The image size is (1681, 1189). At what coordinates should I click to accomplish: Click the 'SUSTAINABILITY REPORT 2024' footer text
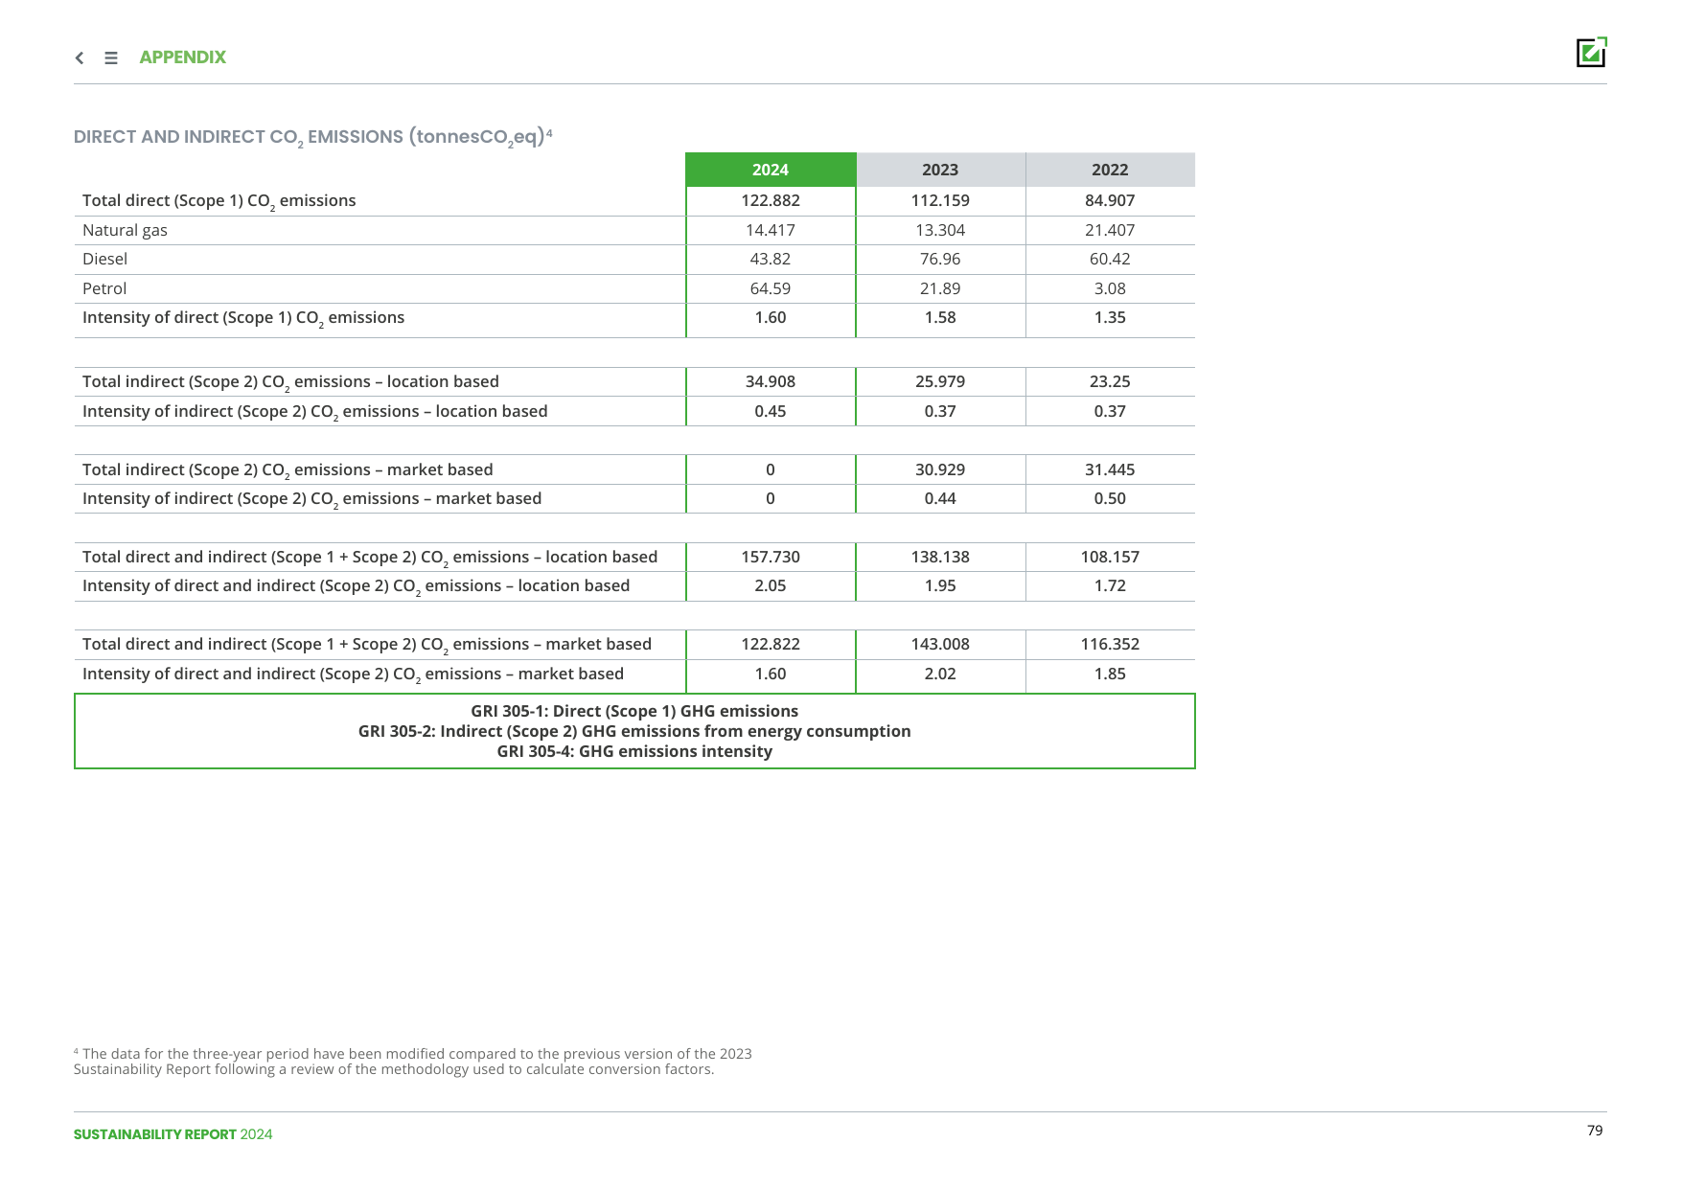[173, 1134]
